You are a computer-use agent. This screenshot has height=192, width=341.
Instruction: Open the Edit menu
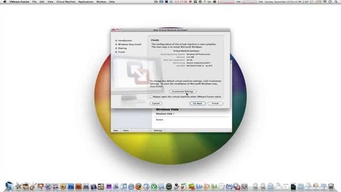(42, 2)
